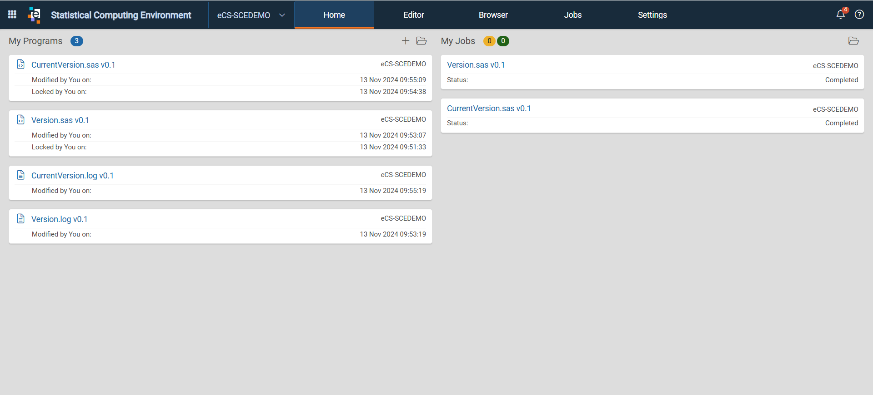Click timestamp 13 Nov 2024 09:55:09
Viewport: 873px width, 395px height.
(393, 80)
